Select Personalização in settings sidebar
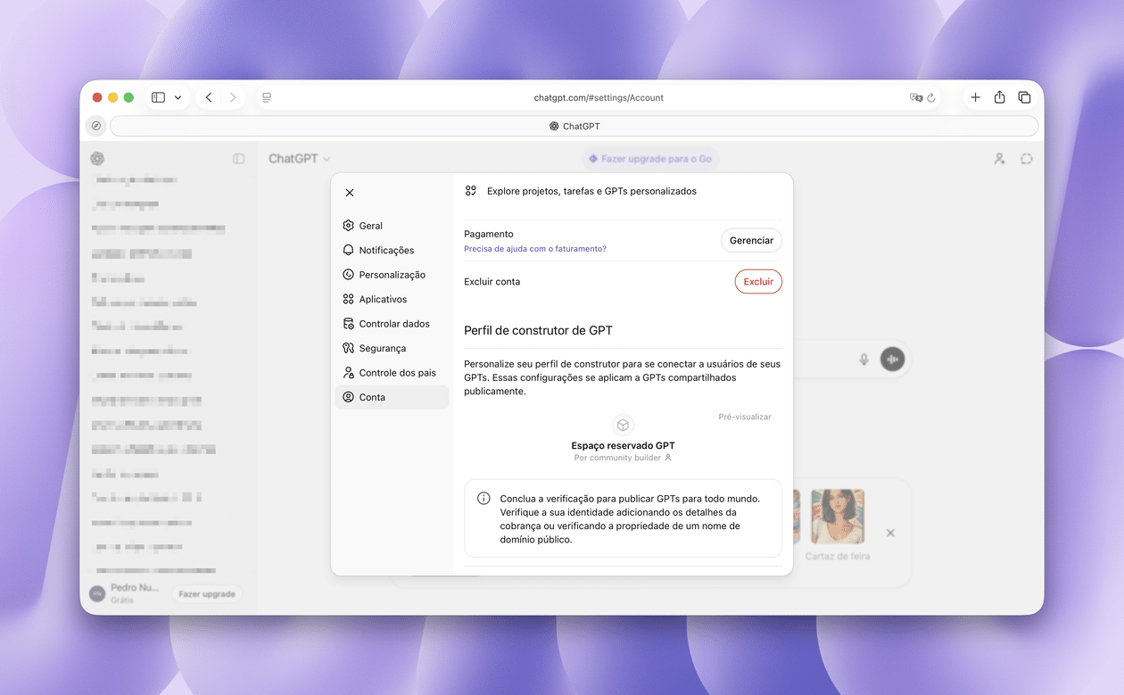 pyautogui.click(x=392, y=275)
